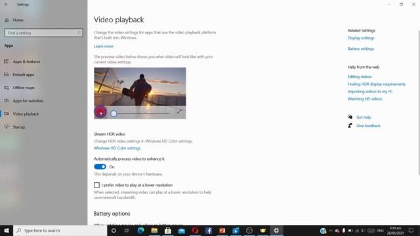This screenshot has height=236, width=420.
Task: Open Finding HDR display requirements link
Action: (x=376, y=84)
